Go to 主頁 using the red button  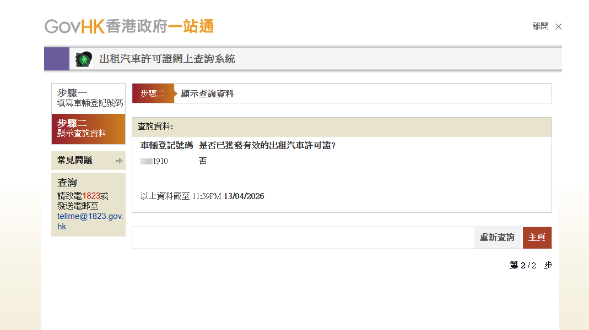point(537,238)
